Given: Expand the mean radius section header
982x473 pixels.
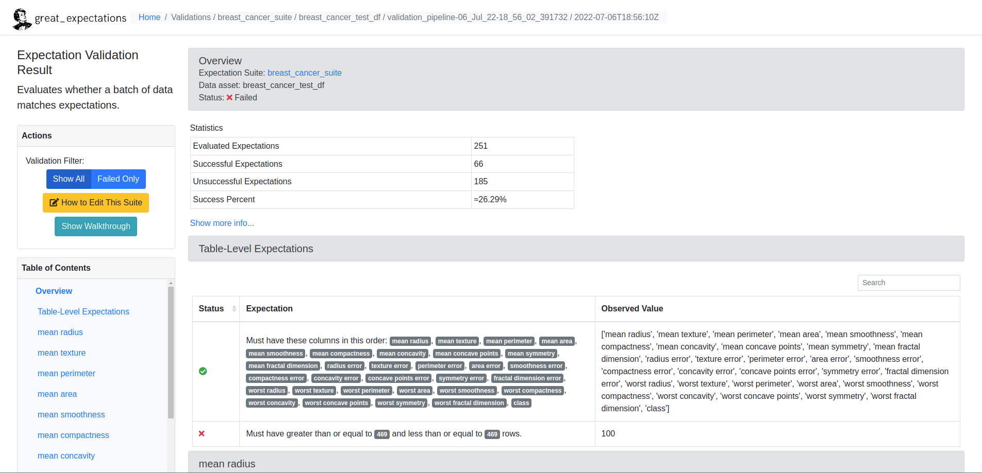Looking at the screenshot, I should (227, 464).
